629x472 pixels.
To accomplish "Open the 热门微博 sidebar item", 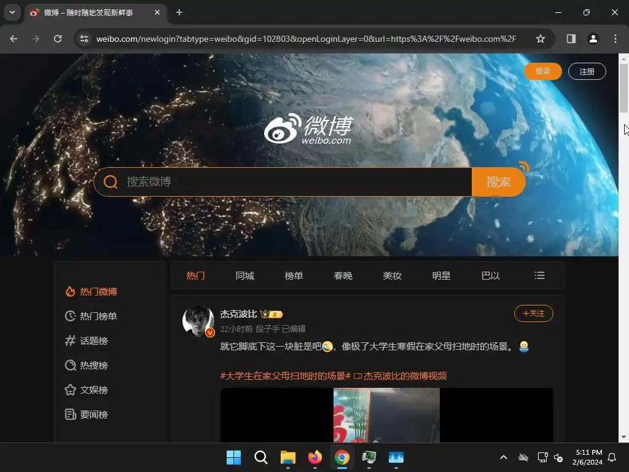I will coord(92,292).
